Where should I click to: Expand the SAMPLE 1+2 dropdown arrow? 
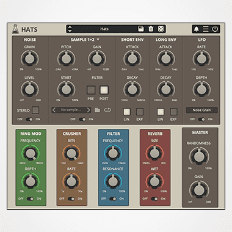coord(98,40)
